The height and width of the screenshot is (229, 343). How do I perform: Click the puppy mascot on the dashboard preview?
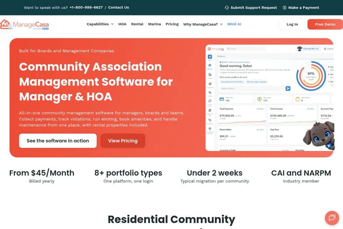pos(319,135)
